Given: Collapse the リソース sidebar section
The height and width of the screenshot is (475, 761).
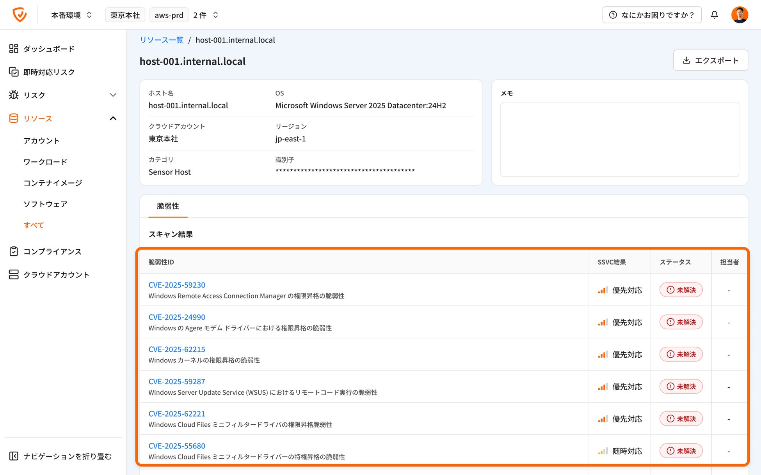Looking at the screenshot, I should [x=113, y=118].
